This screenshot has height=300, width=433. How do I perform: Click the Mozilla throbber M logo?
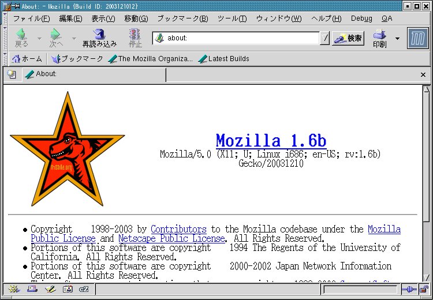point(418,38)
